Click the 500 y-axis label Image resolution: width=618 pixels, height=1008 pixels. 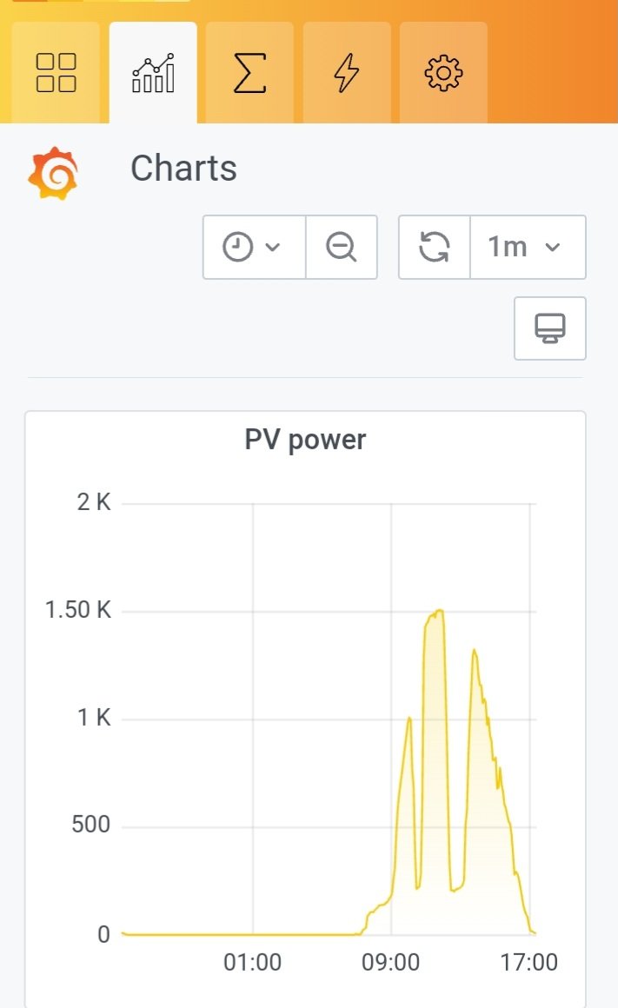90,825
